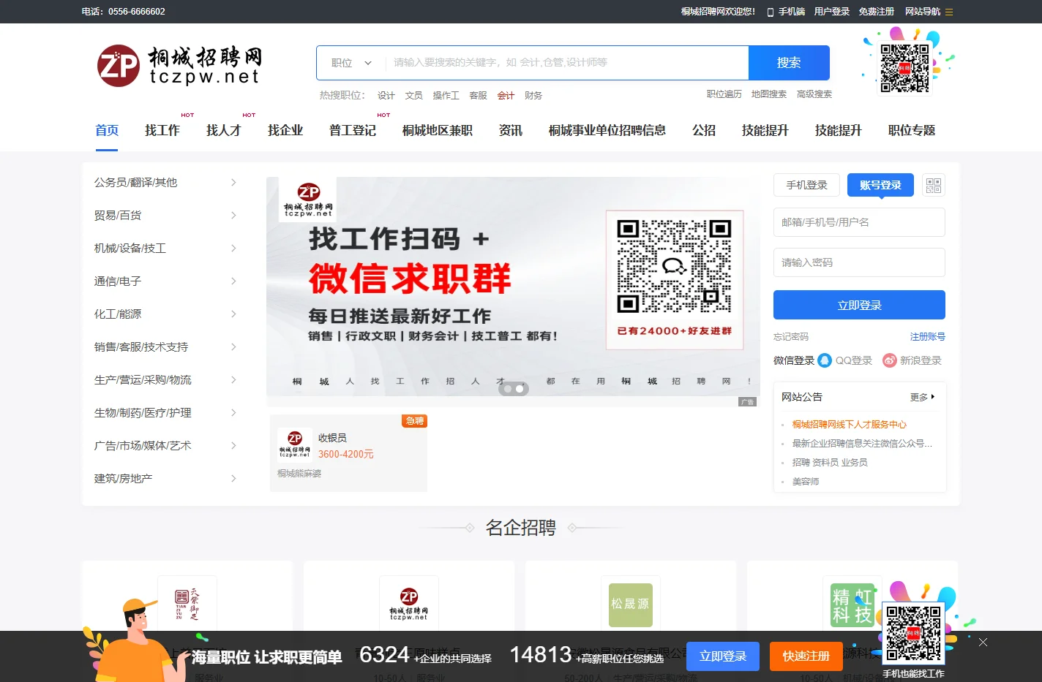Click 立即登录 in login panel
This screenshot has height=682, width=1042.
(x=859, y=305)
